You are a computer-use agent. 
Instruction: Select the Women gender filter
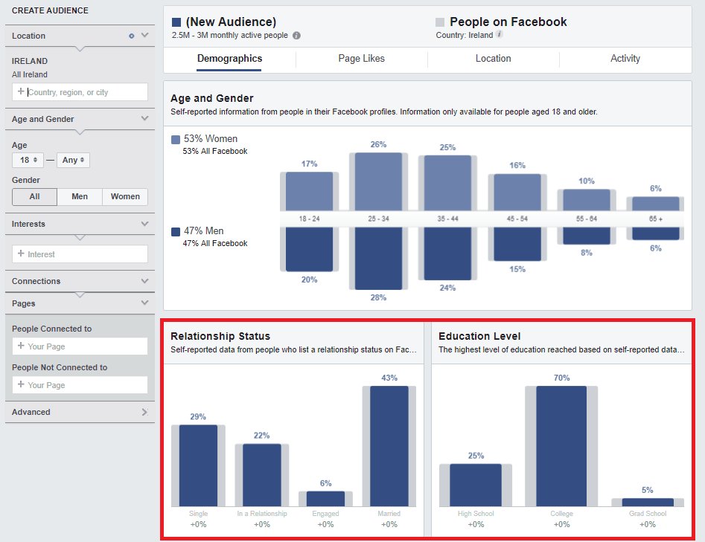tap(125, 196)
